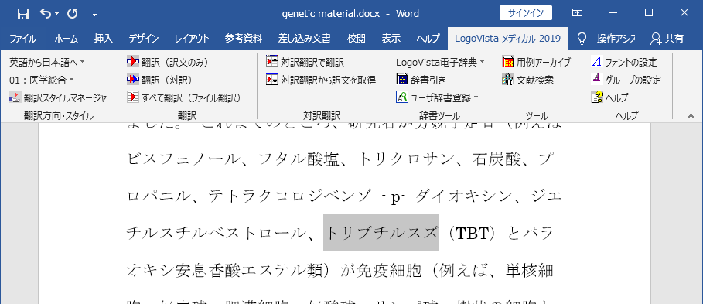Open 辞書引き dictionary lookup
Image resolution: width=703 pixels, height=304 pixels.
(421, 80)
